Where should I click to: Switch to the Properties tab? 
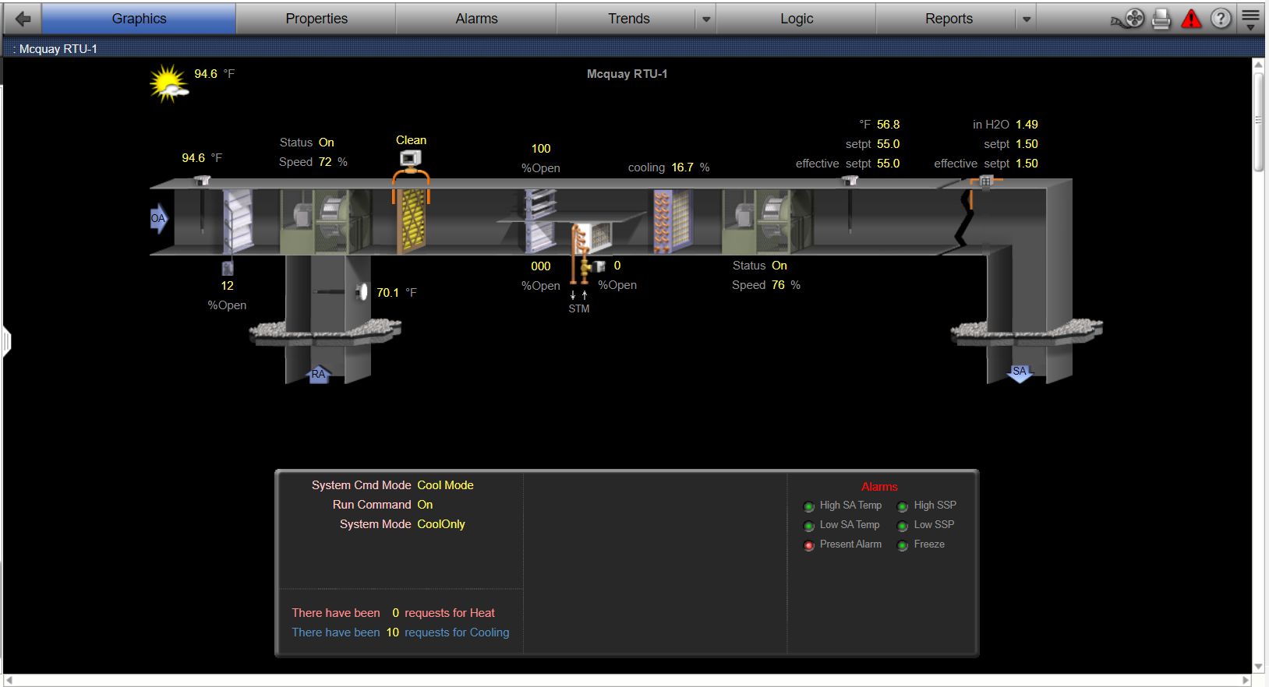click(316, 19)
